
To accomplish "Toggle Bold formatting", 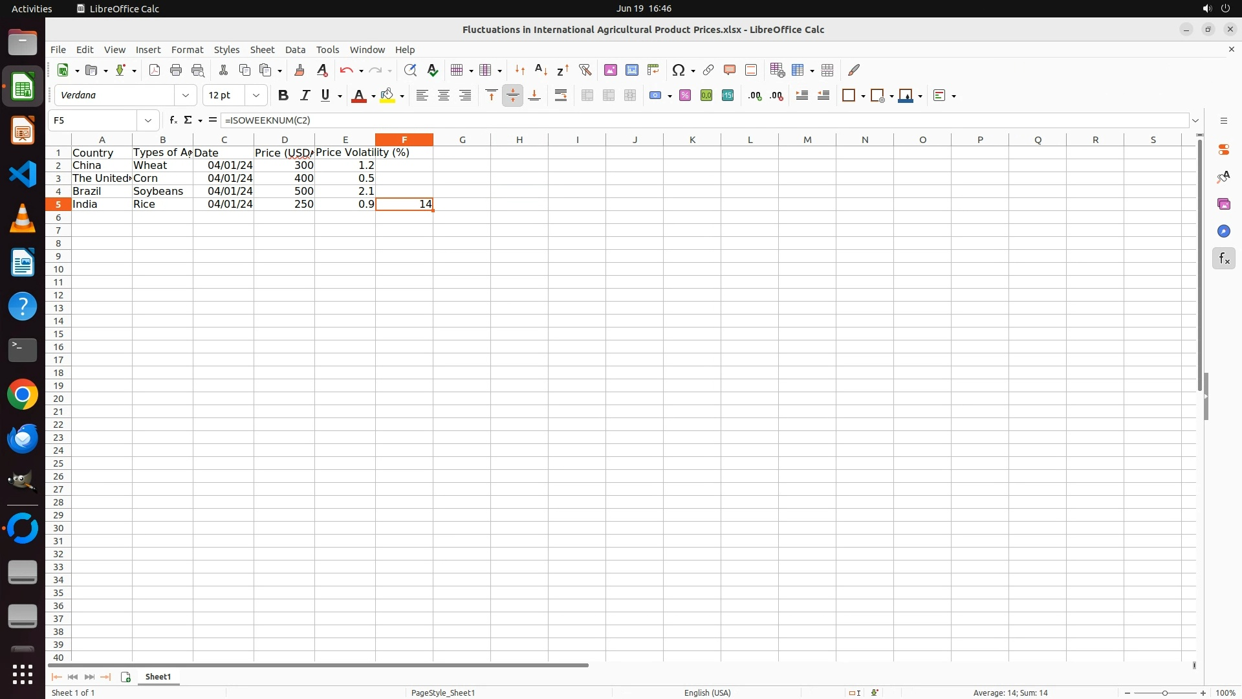I will (x=283, y=96).
